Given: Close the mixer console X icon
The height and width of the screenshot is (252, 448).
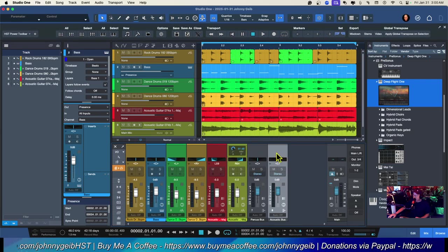Looking at the screenshot, I should click(115, 147).
